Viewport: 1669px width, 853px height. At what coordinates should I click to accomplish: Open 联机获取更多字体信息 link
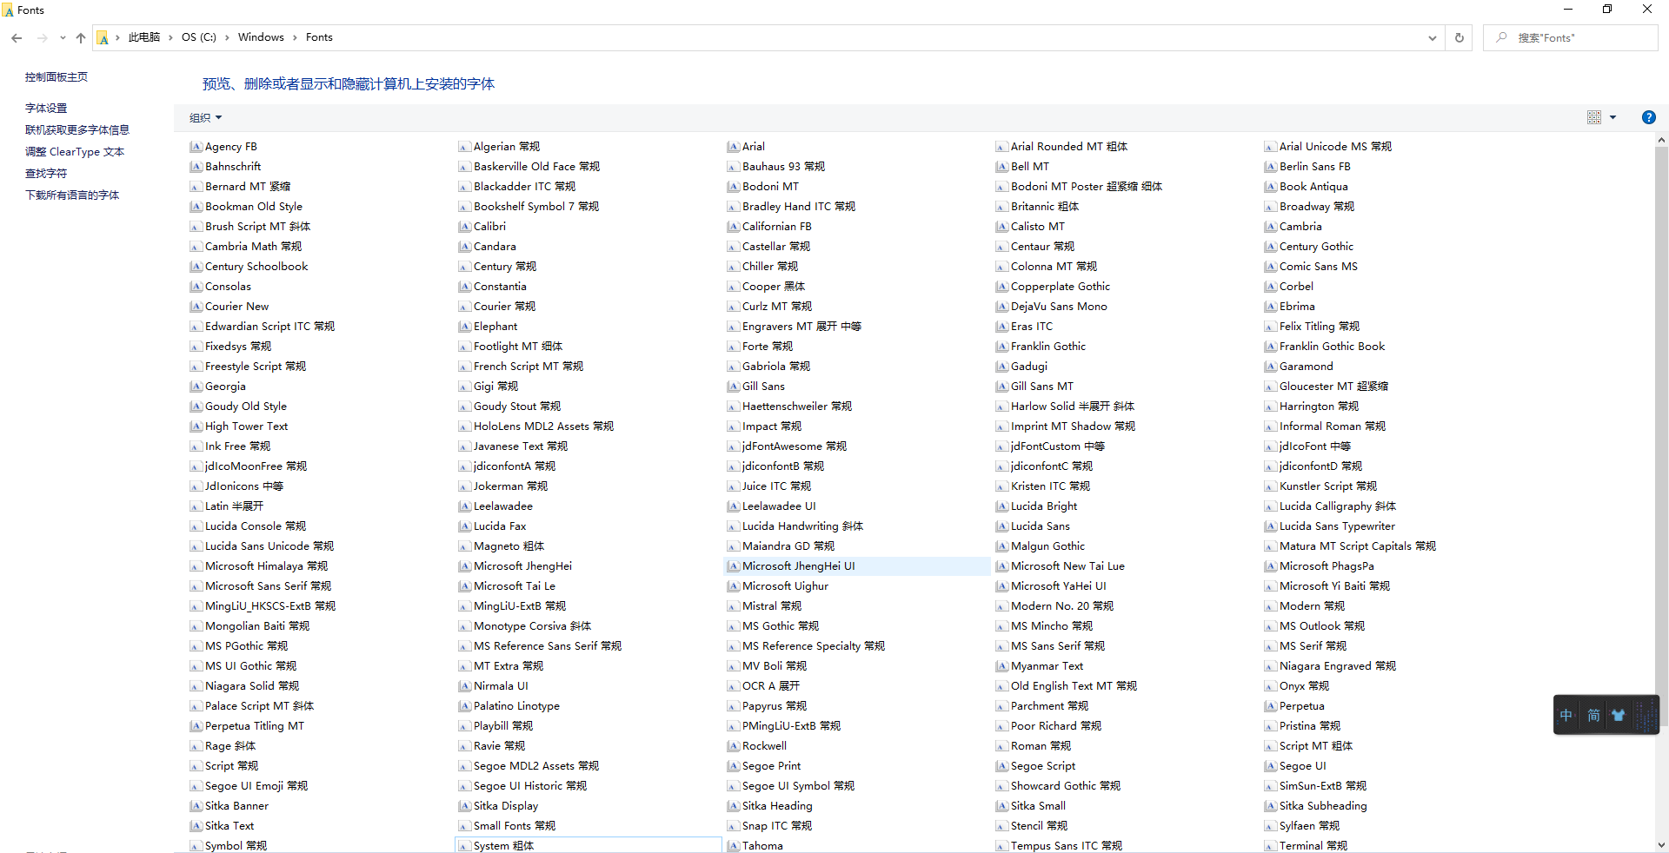(x=77, y=129)
